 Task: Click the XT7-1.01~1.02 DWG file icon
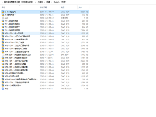click(3, 82)
